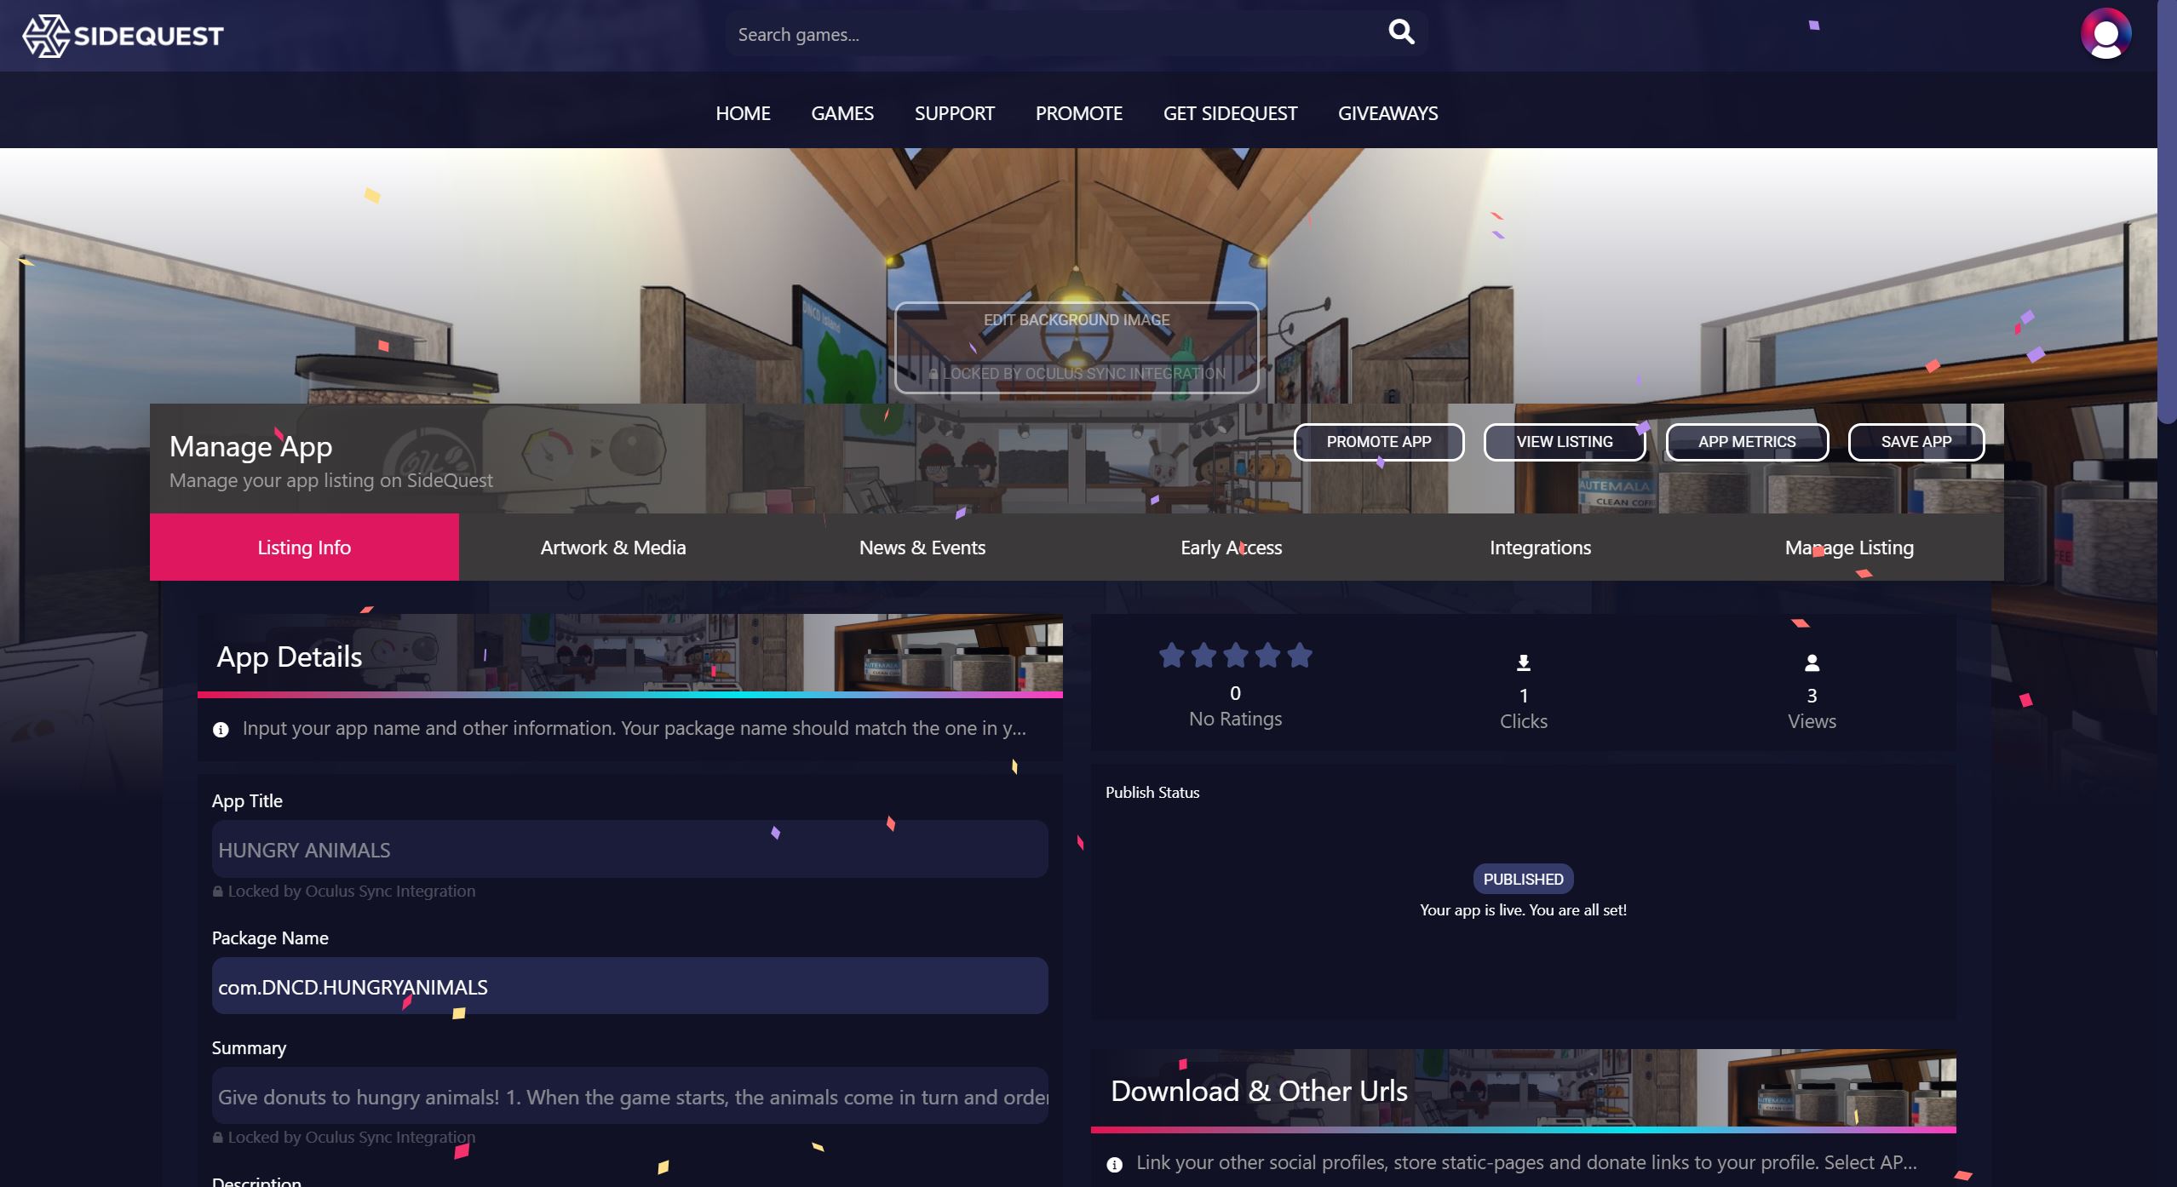Open the user profile avatar
The width and height of the screenshot is (2177, 1187).
pyautogui.click(x=2105, y=34)
